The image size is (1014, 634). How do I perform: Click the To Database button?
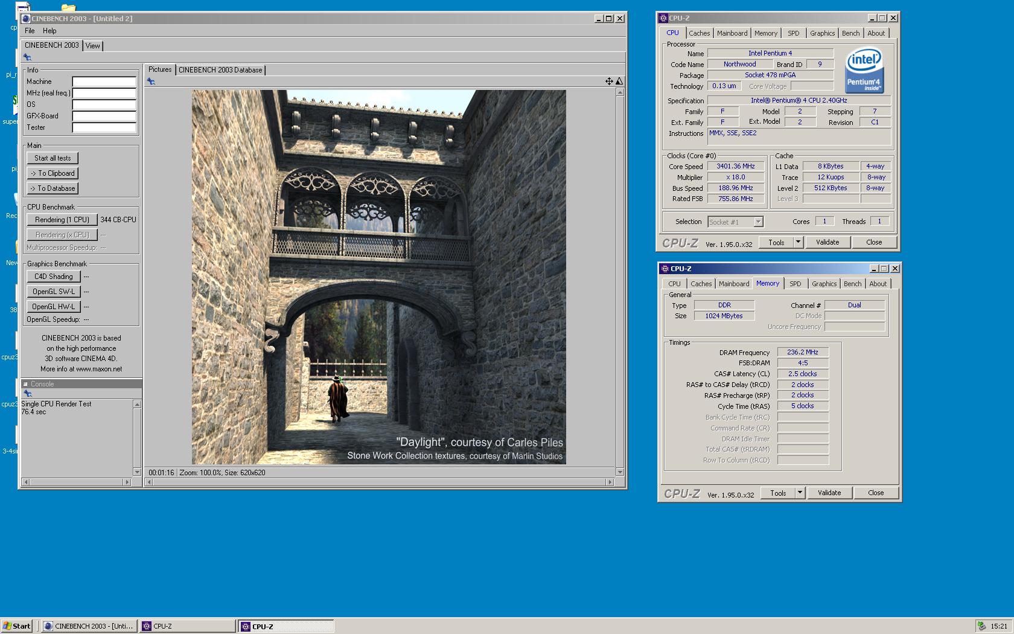click(53, 188)
